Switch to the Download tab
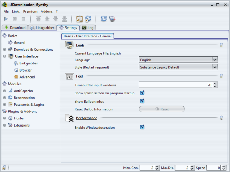Viewport: 230px width, 172px height. [x=15, y=27]
